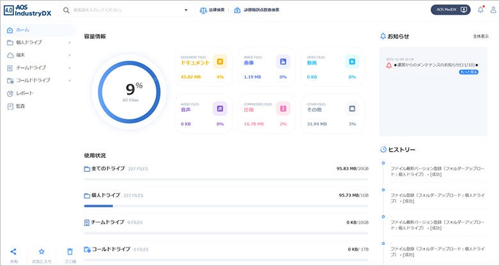Screen dimensions: 499x266
Task: Click the ドキュメント file type icon
Action: [x=220, y=62]
